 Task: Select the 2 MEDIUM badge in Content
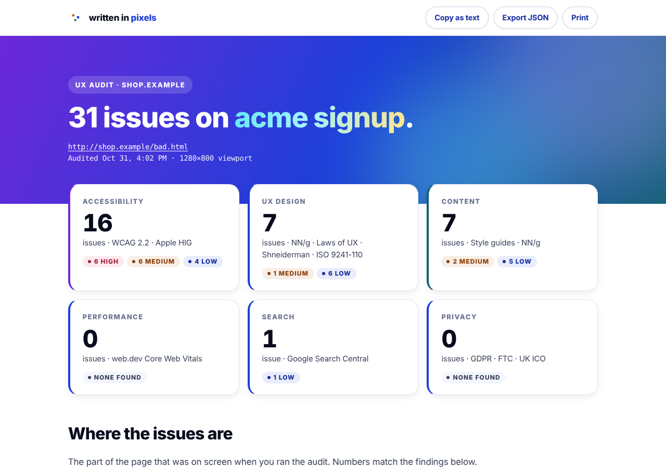click(468, 262)
